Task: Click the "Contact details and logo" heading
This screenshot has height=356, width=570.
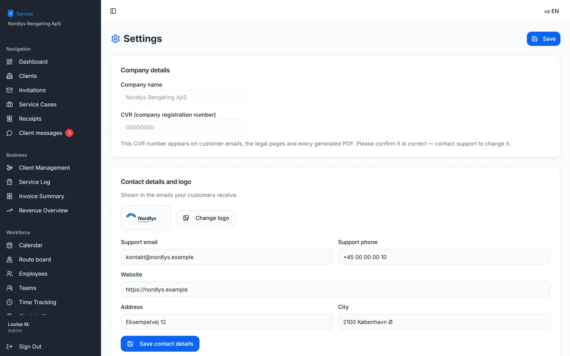Action: [156, 182]
